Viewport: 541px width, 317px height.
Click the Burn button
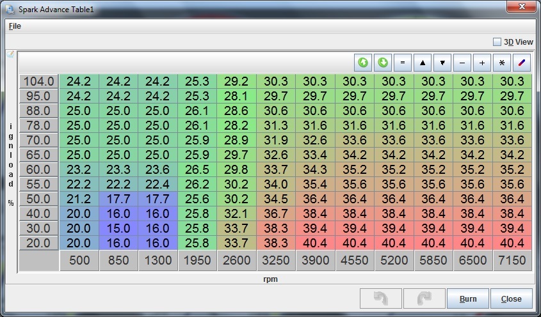click(468, 298)
